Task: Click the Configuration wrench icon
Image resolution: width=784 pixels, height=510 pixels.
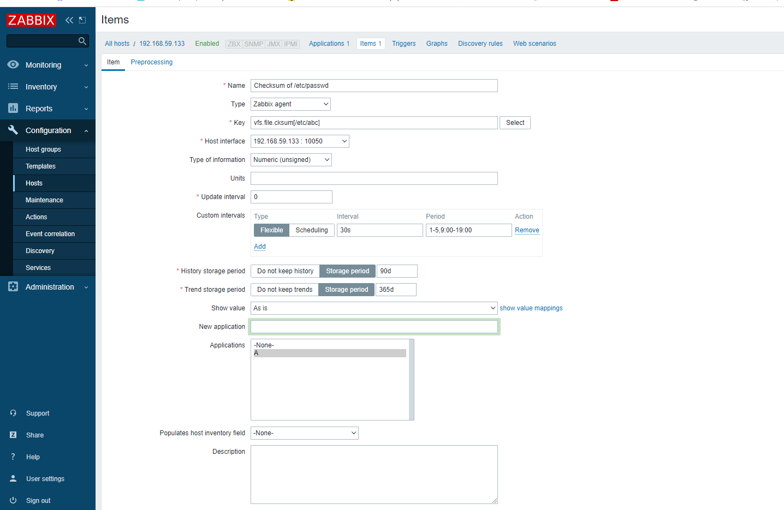Action: pos(13,130)
